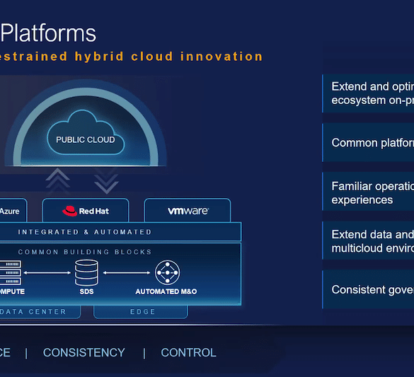Click the SDS label
The image size is (414, 377).
(x=86, y=291)
